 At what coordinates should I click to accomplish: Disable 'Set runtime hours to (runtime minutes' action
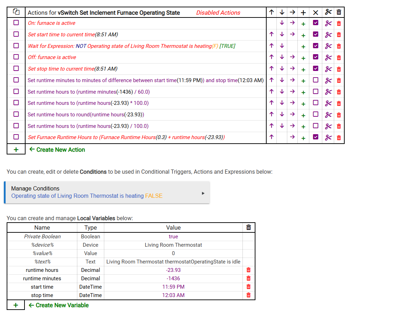click(316, 92)
